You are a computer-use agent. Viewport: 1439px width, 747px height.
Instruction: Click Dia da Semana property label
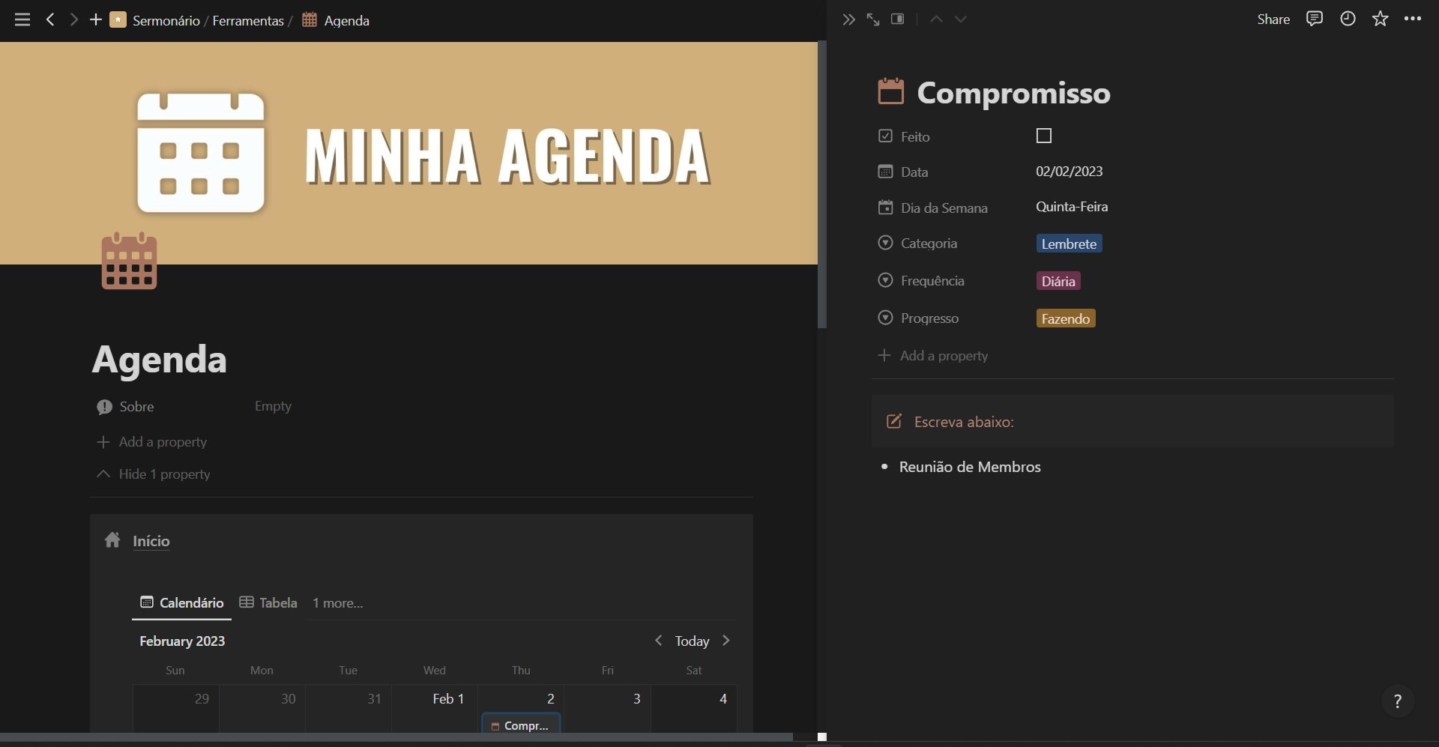click(x=944, y=208)
